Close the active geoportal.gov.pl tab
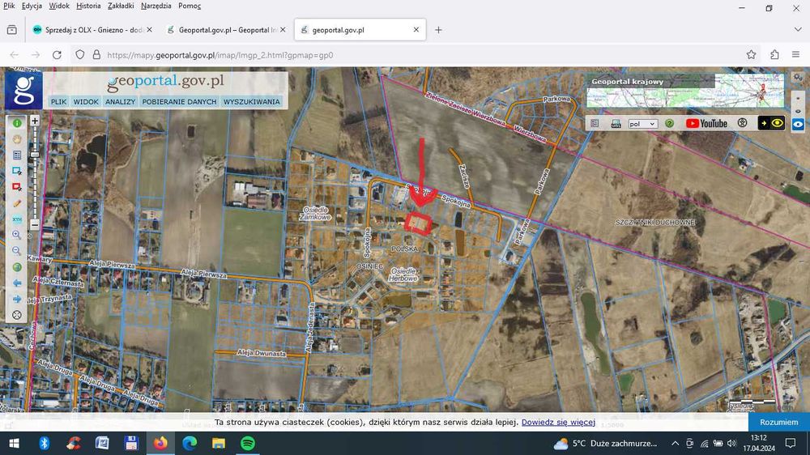The image size is (810, 455). coord(416,30)
